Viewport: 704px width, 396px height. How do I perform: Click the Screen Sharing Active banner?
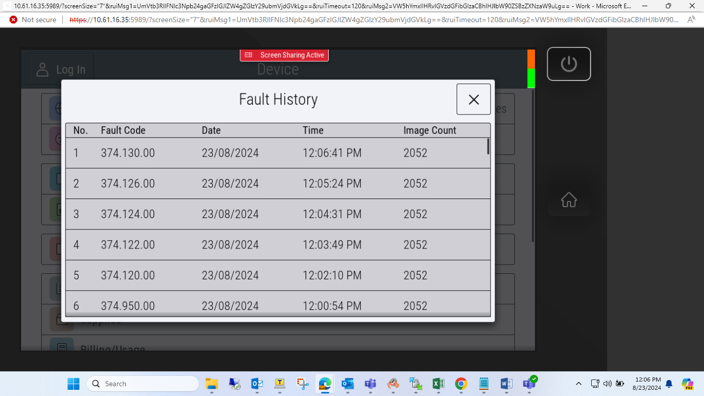[284, 55]
